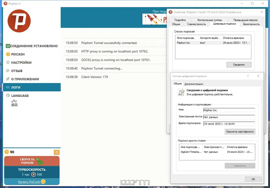Select the Psiphon Inc. signature row
Screen dimensions: 270x188
coord(213,43)
